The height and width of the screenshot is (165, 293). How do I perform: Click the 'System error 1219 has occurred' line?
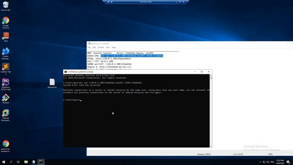82,85
